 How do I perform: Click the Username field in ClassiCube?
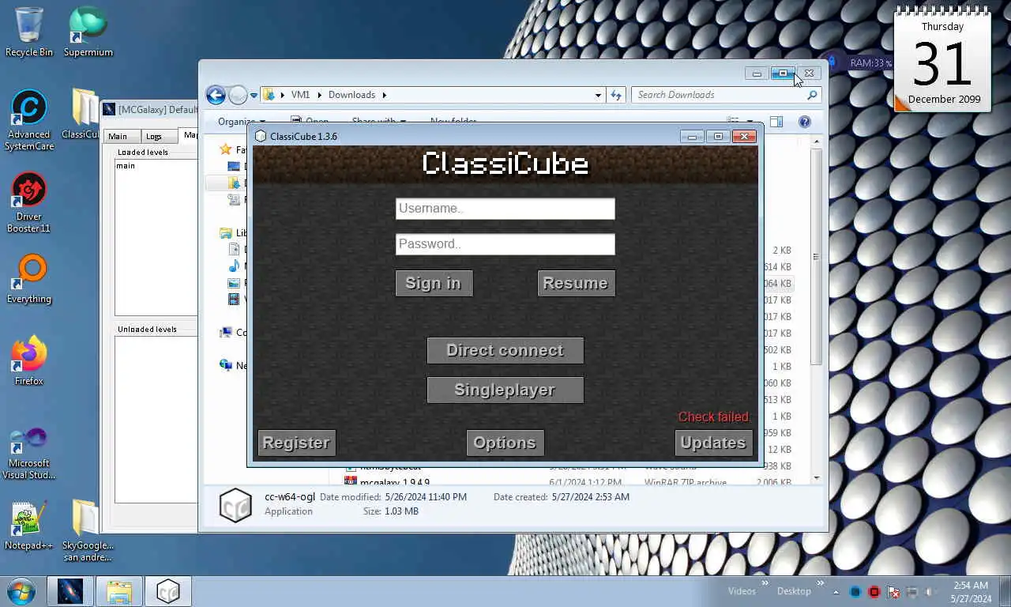pos(505,209)
